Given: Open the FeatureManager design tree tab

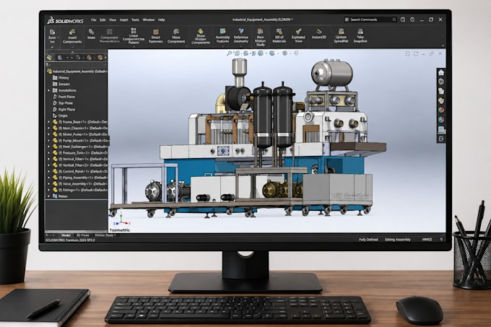Looking at the screenshot, I should (x=50, y=58).
